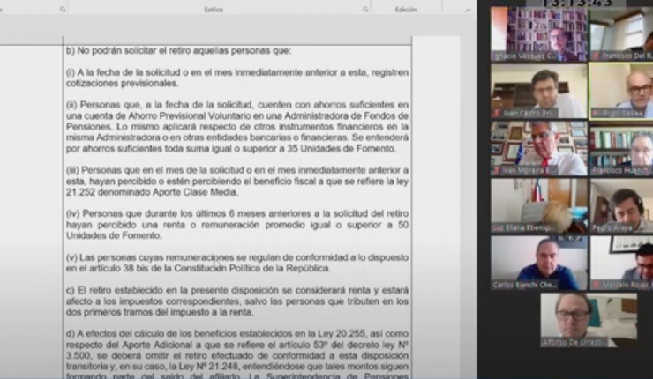
Task: Open the Estilos group dialog launcher
Action: pyautogui.click(x=364, y=8)
